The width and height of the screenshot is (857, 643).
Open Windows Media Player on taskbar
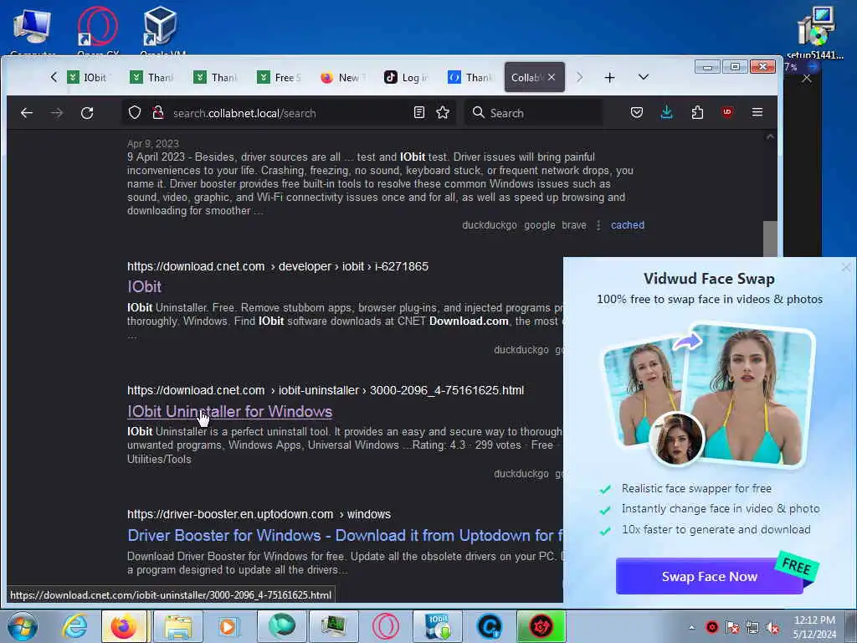pos(228,626)
